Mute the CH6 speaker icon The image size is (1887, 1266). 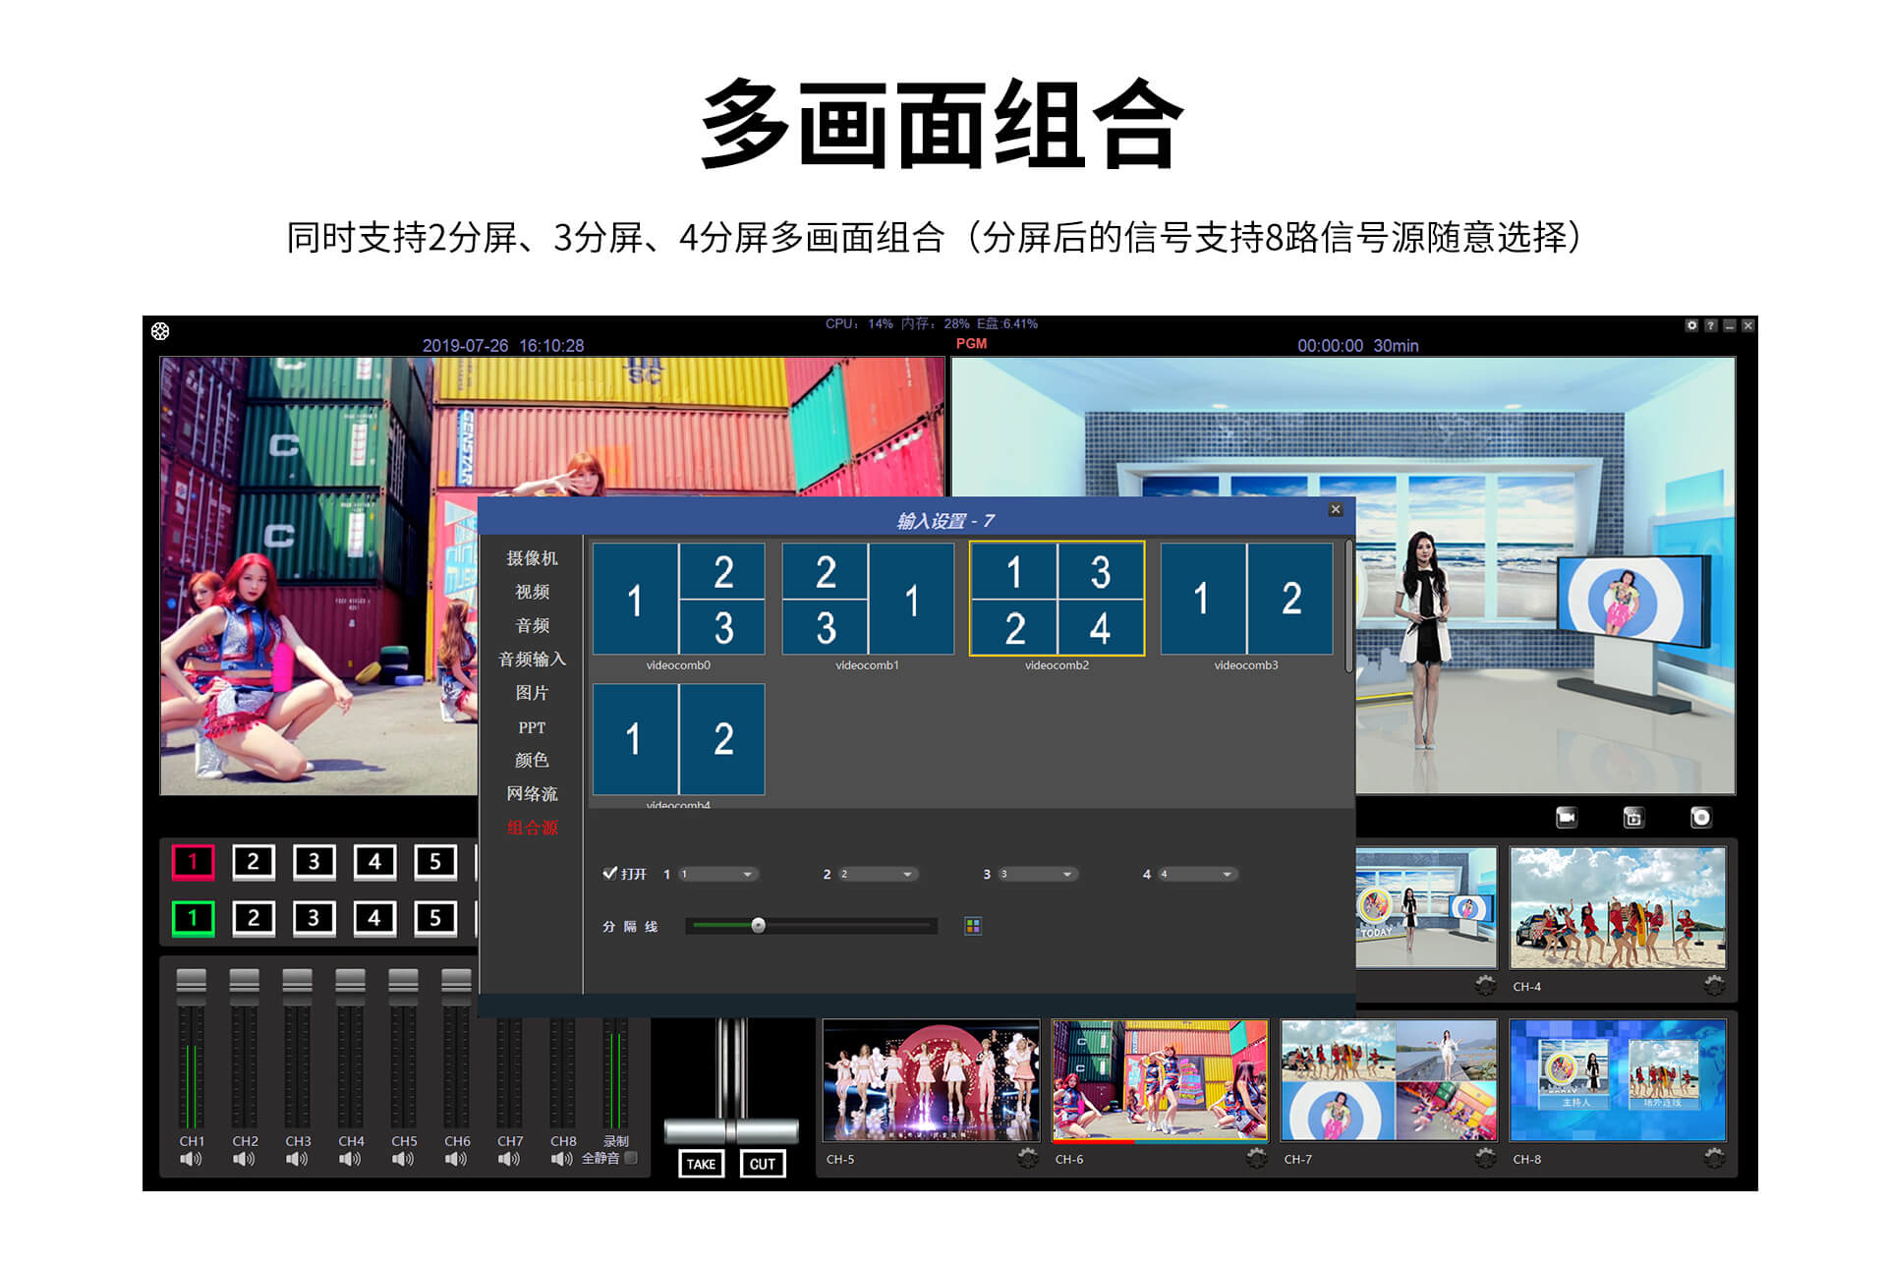coord(456,1160)
